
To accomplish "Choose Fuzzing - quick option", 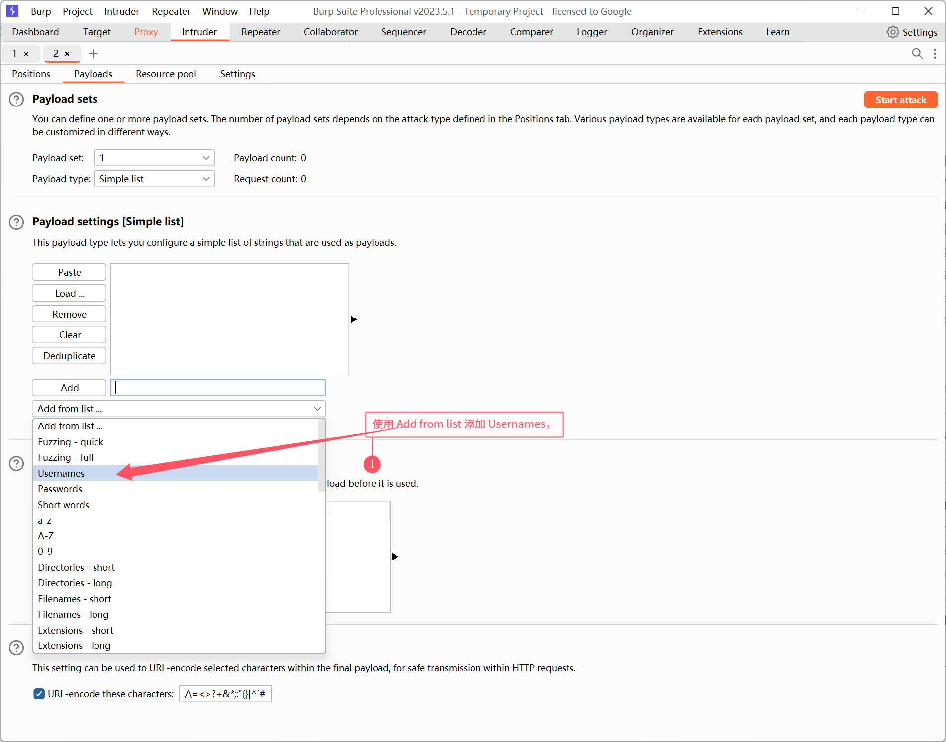I will tap(175, 442).
